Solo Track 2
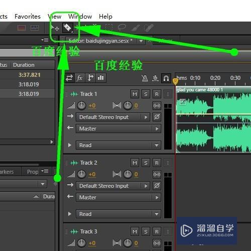This screenshot has width=251, height=251. 146,163
